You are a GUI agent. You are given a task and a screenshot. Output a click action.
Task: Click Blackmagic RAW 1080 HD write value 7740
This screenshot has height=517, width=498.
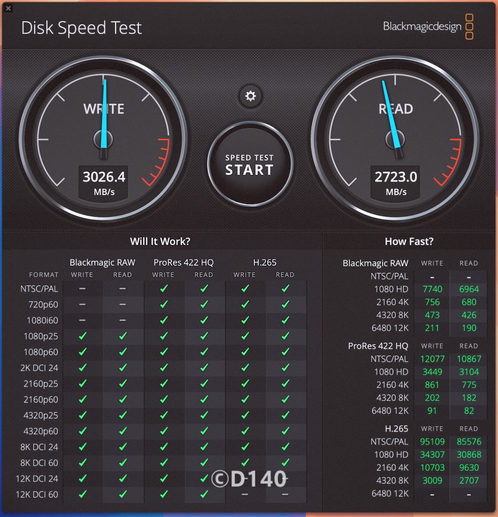coord(432,289)
